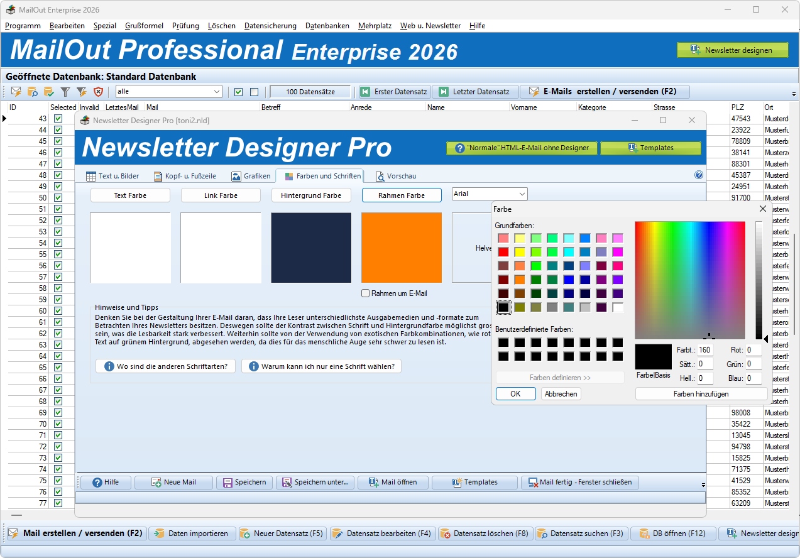Jump to Letzter Datensatz

(474, 92)
